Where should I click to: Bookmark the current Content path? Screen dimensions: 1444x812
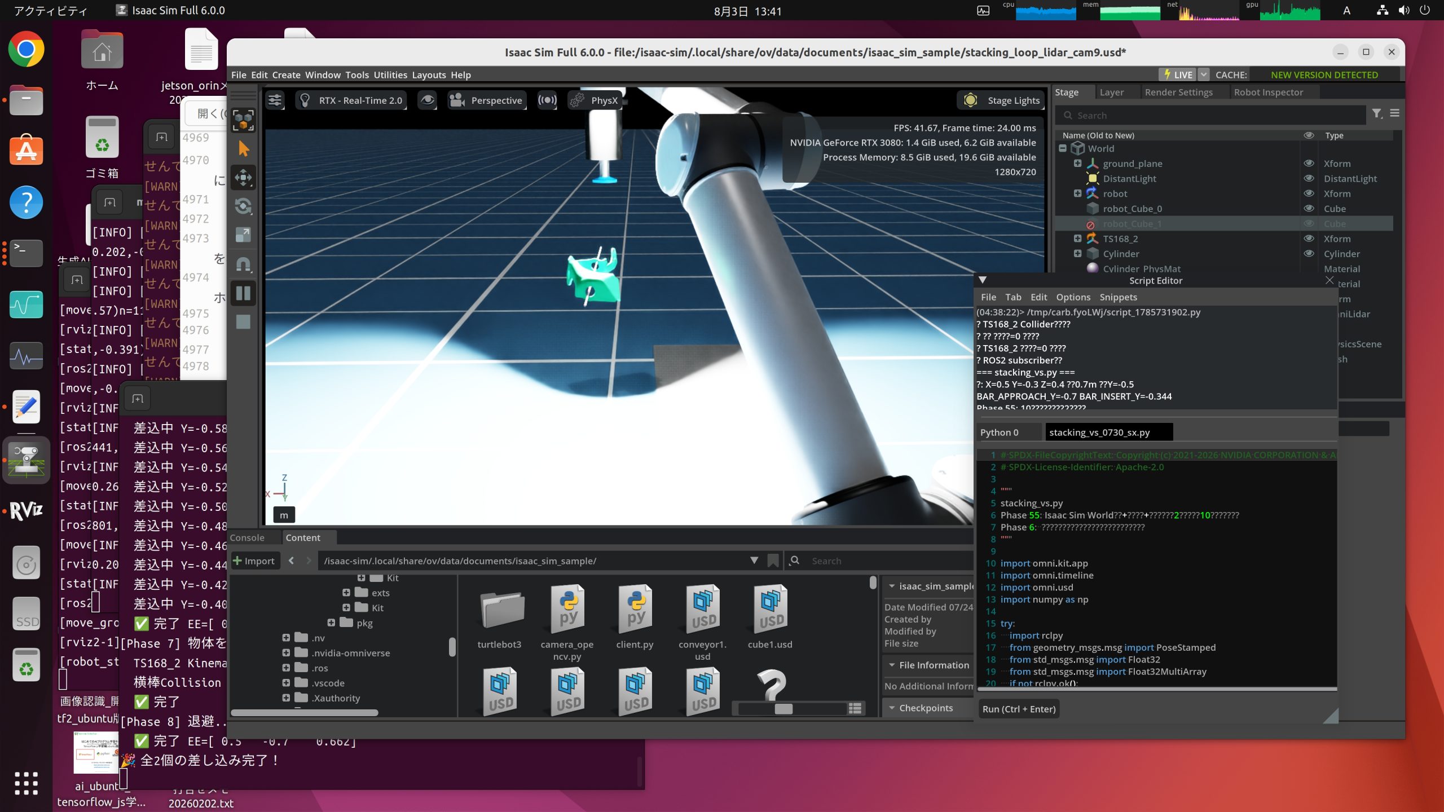point(773,561)
